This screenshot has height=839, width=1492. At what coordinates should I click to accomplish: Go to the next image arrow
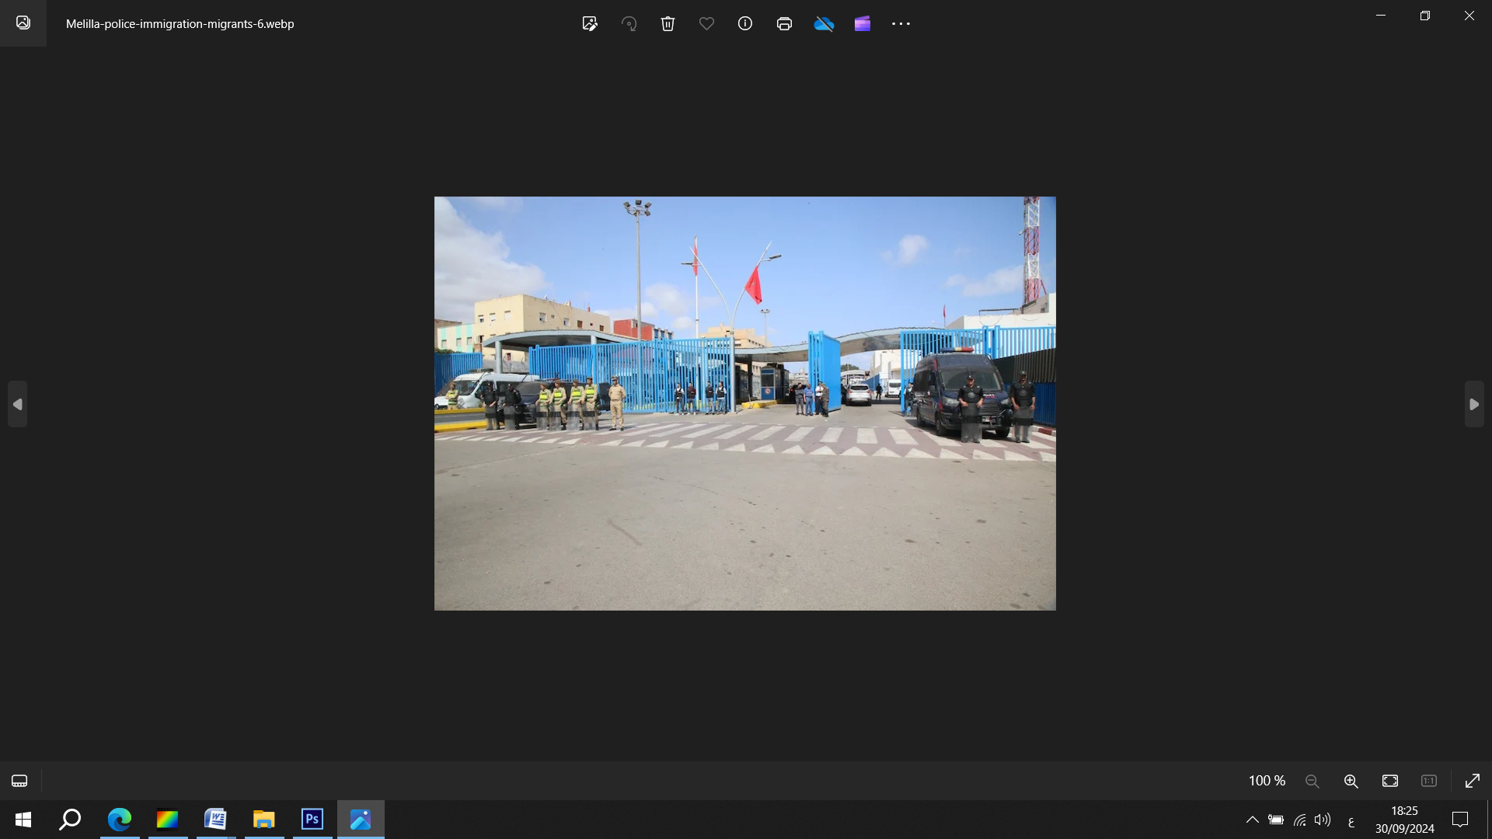(x=1474, y=404)
